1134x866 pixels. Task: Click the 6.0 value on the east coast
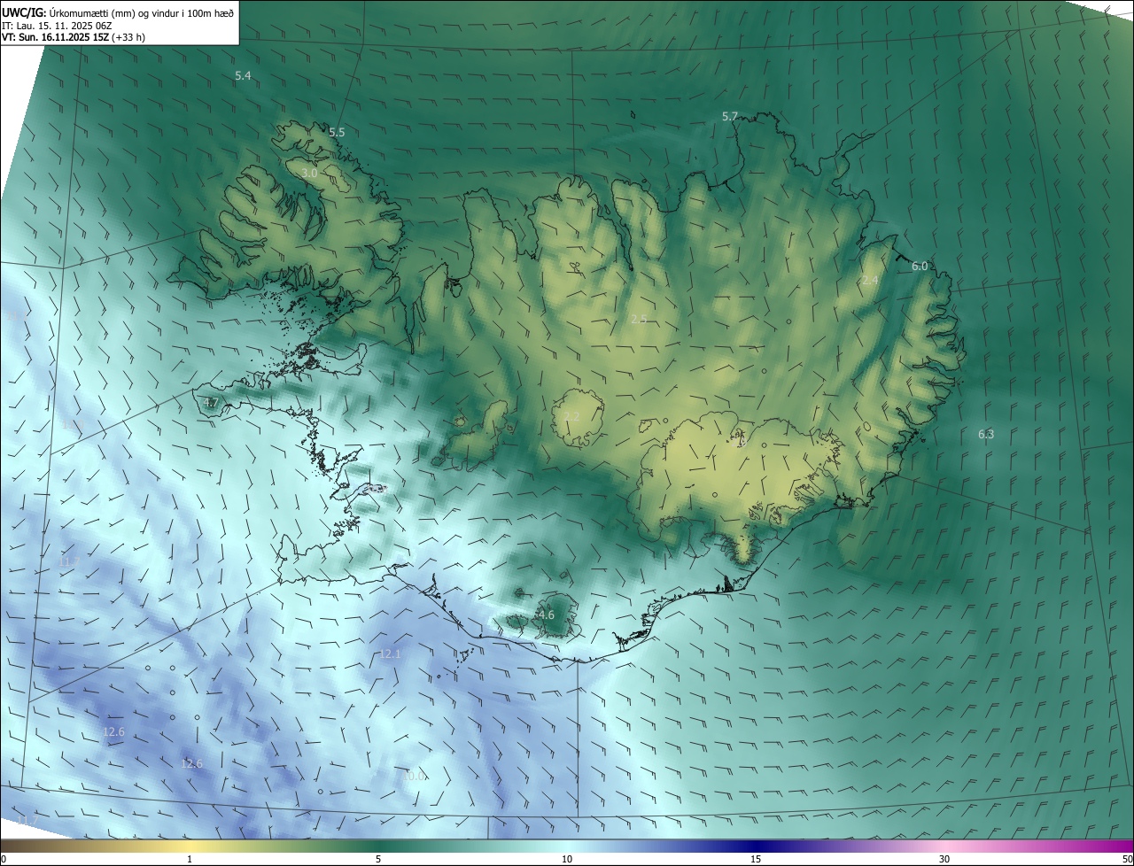click(x=920, y=266)
